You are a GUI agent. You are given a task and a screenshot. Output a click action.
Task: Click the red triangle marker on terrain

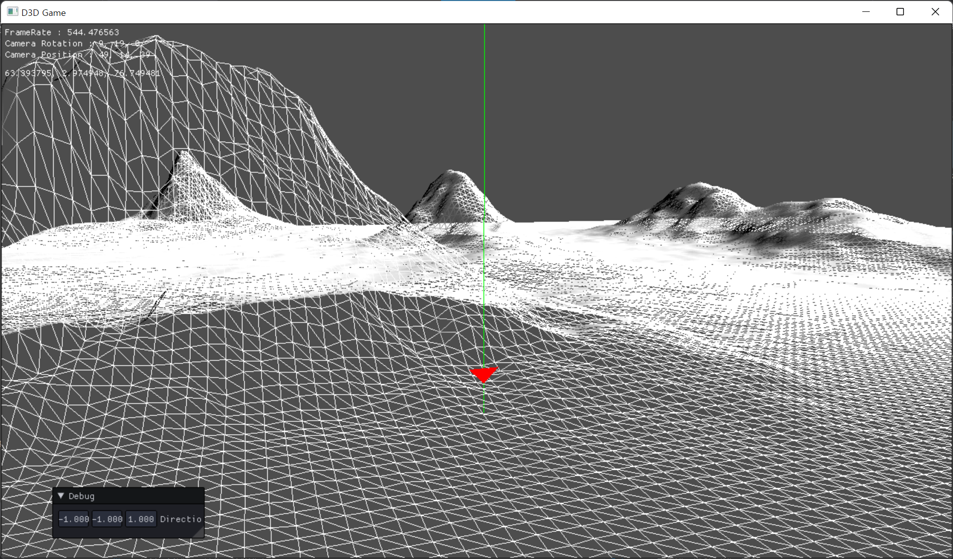(x=483, y=374)
